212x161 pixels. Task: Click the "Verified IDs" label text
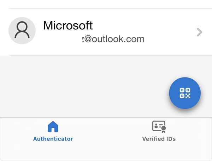pos(159,139)
